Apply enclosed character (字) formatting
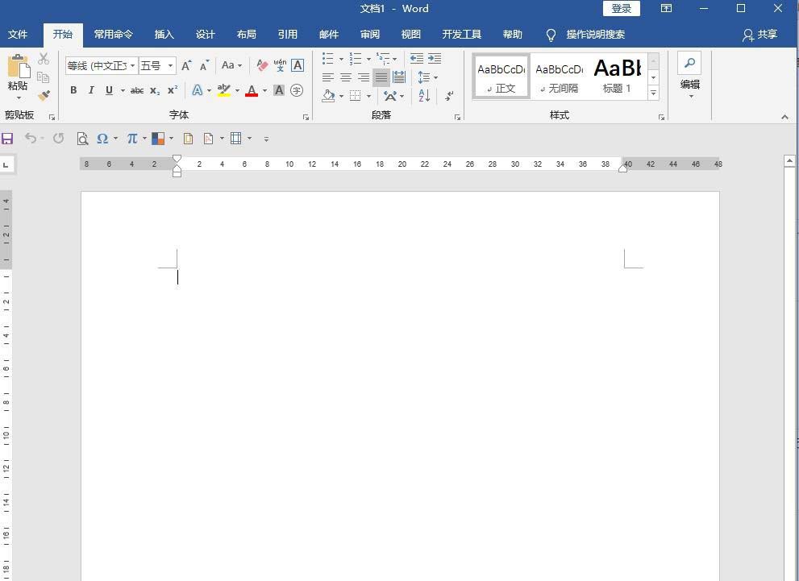 (x=297, y=90)
